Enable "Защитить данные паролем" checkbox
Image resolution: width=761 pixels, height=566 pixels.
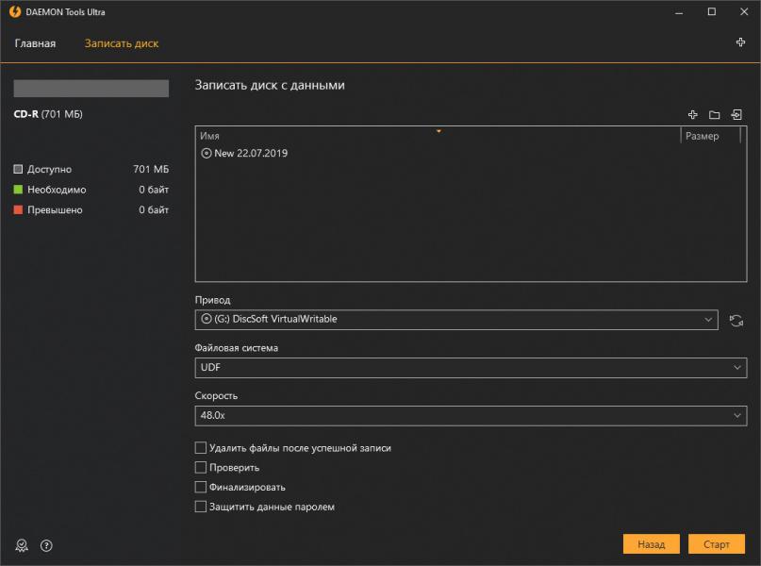point(200,508)
